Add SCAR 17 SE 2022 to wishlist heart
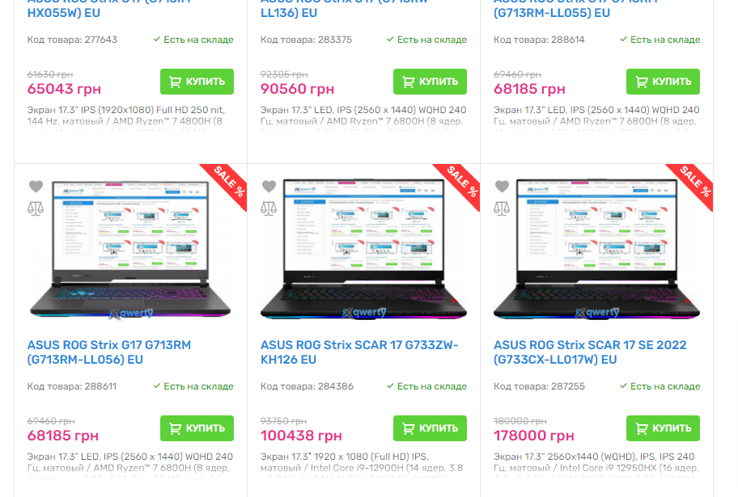The image size is (738, 497). 503,187
